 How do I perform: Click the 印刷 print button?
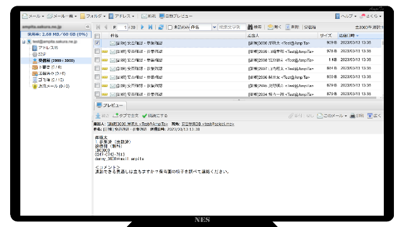click(357, 116)
